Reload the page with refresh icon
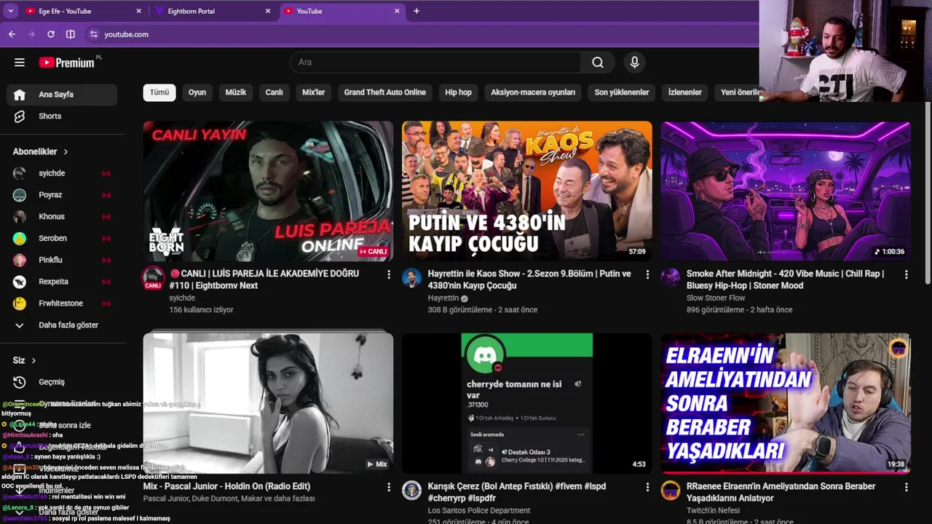The height and width of the screenshot is (524, 932). click(51, 34)
